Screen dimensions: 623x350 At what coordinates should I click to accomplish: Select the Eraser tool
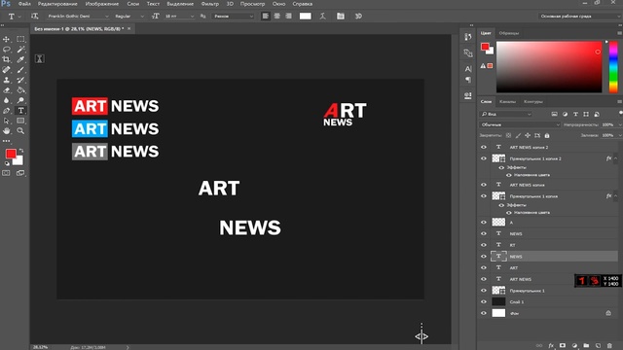pyautogui.click(x=7, y=90)
